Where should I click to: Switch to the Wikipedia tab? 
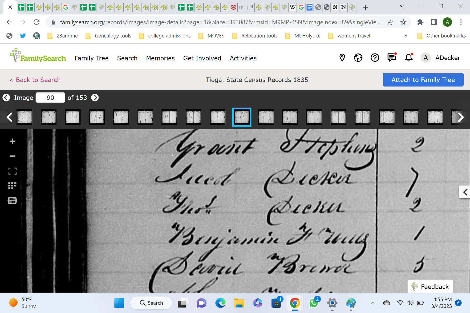[x=293, y=7]
